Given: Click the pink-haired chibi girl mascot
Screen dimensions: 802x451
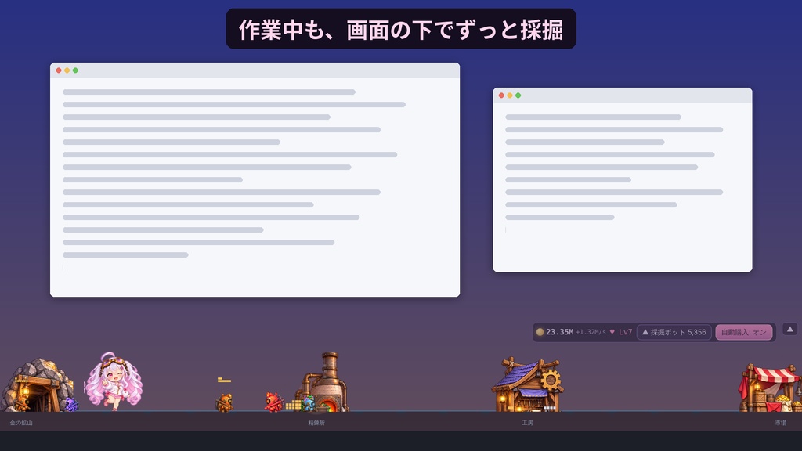Looking at the screenshot, I should tap(113, 381).
